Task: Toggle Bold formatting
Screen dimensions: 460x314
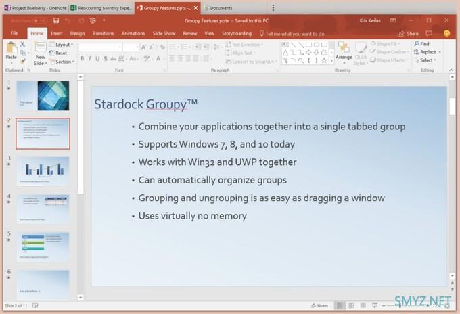Action: pos(82,59)
